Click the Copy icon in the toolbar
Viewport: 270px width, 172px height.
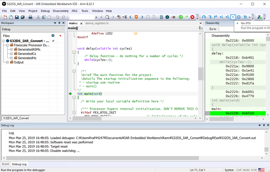44,17
